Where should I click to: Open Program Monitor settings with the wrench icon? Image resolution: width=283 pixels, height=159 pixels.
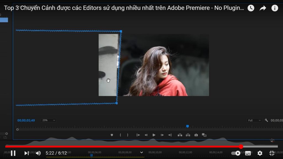[x=266, y=120]
